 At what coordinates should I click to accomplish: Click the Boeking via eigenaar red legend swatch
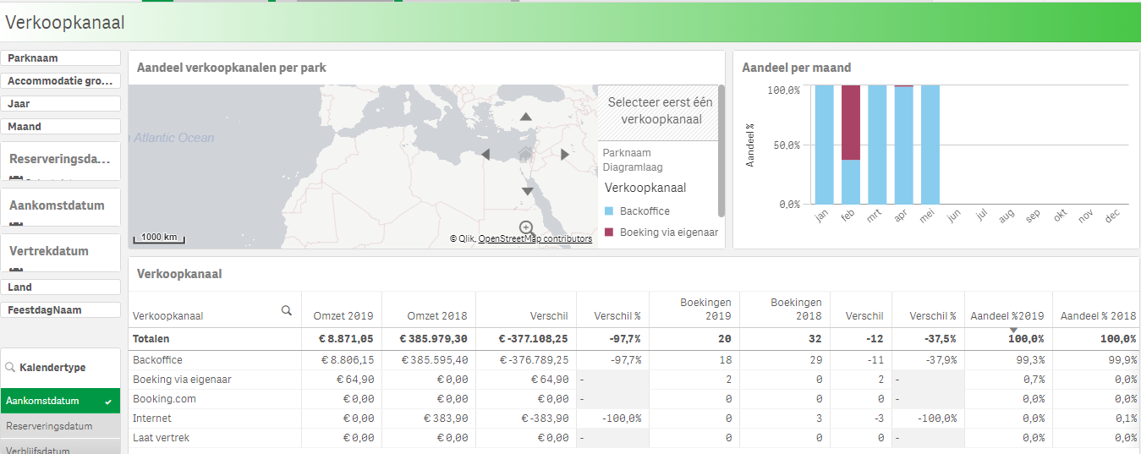[609, 232]
